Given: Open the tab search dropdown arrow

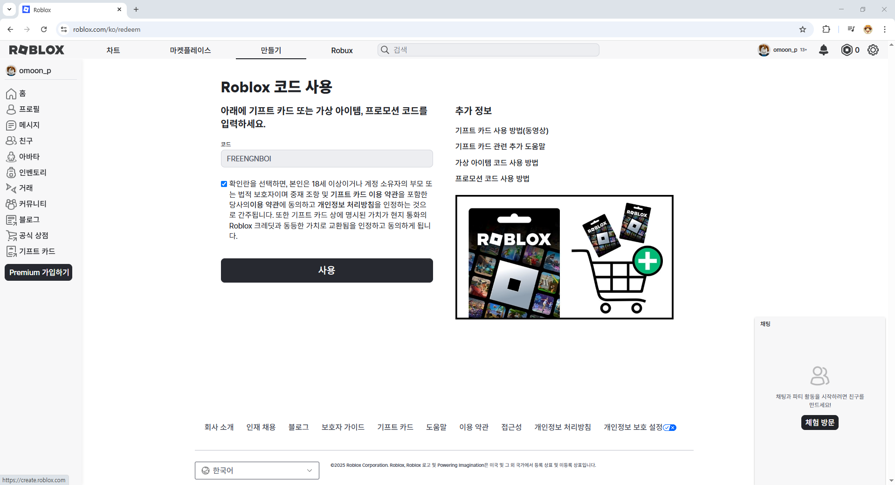Looking at the screenshot, I should tap(9, 9).
